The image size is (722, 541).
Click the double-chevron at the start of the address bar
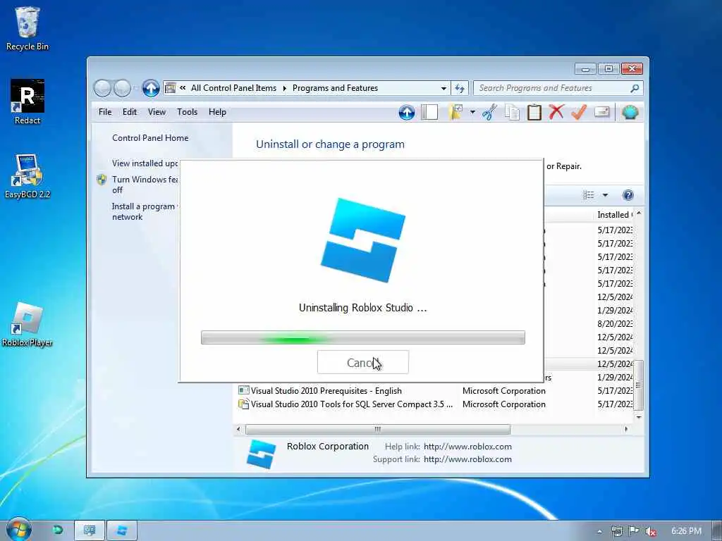pos(183,88)
